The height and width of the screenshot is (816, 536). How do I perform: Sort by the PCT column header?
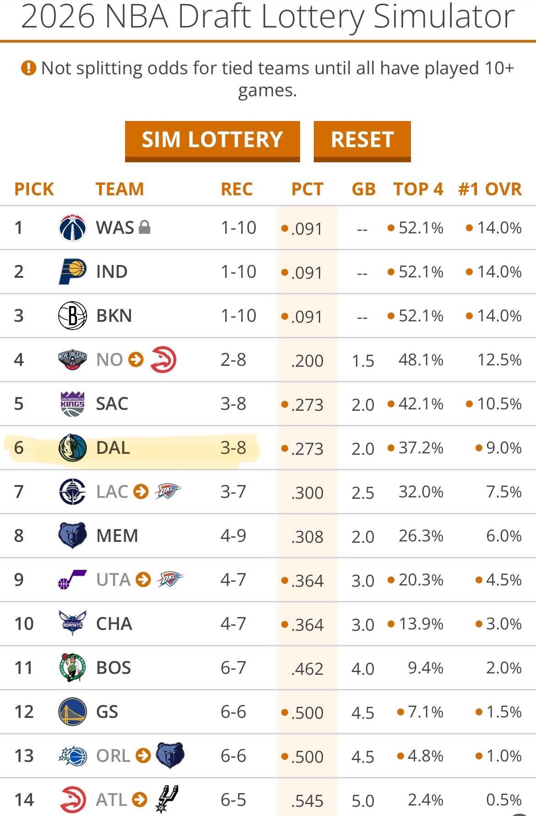[x=307, y=189]
